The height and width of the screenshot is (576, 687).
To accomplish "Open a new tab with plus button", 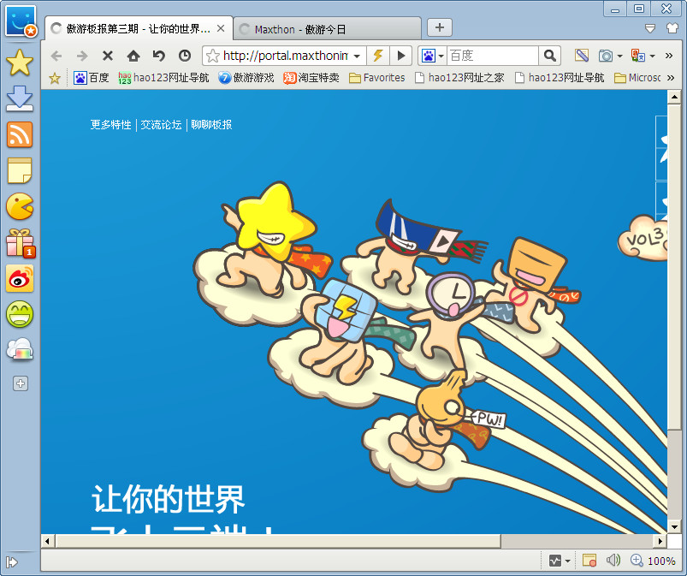I will (440, 27).
